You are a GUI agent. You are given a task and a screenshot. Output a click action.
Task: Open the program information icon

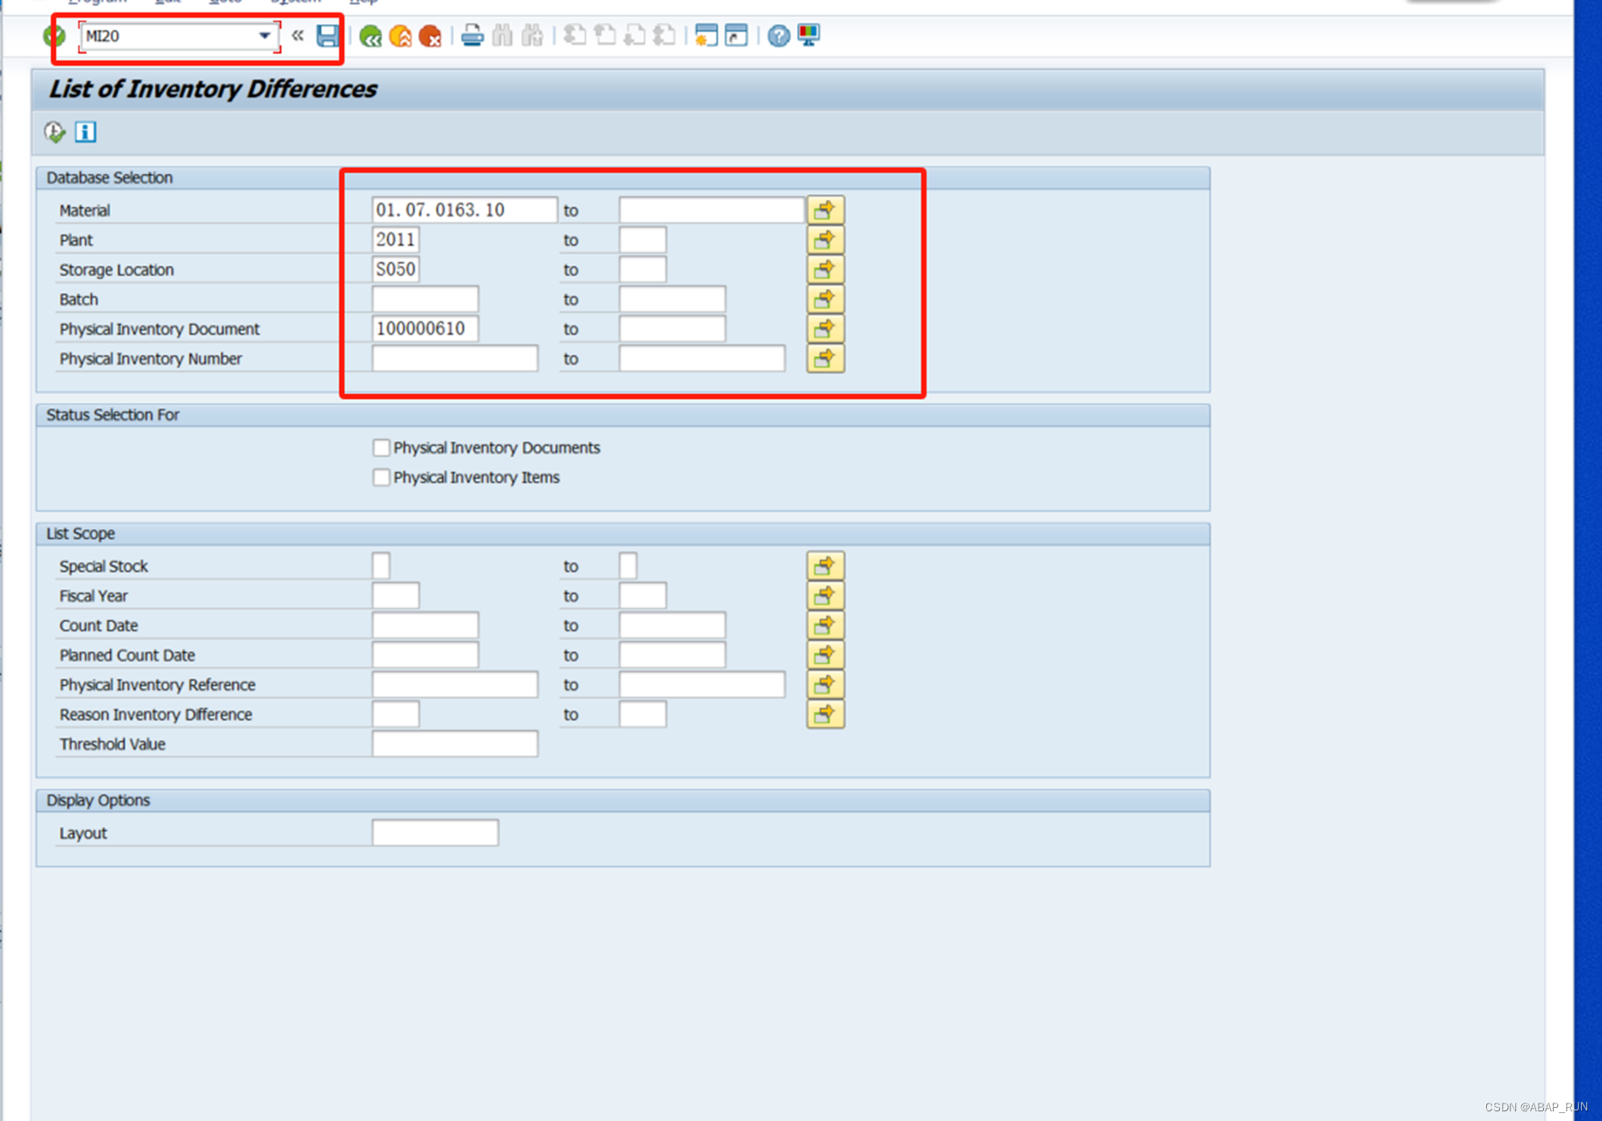[x=85, y=132]
